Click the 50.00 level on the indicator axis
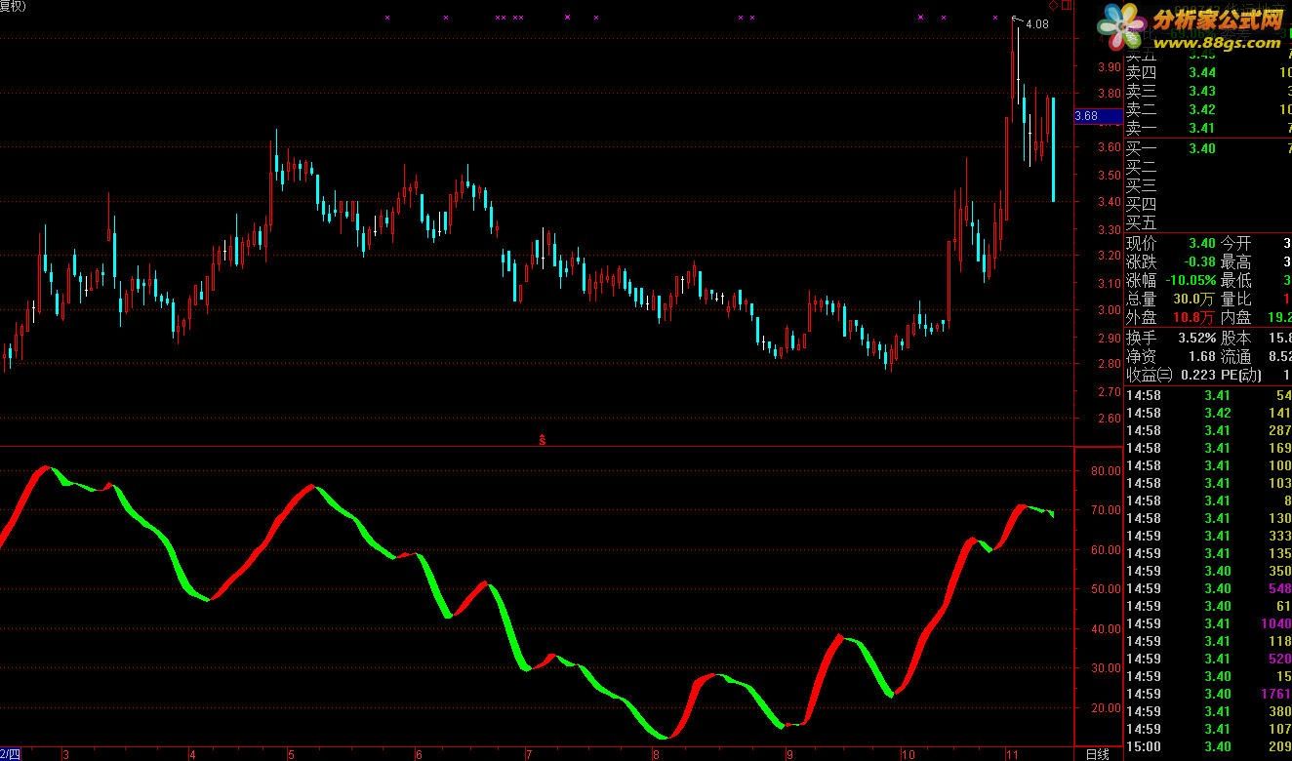Viewport: 1292px width, 761px height. 1107,590
